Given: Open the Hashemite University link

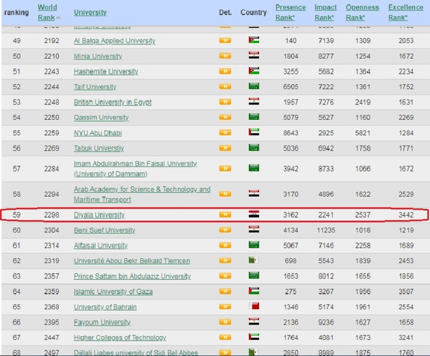Looking at the screenshot, I should tap(106, 71).
